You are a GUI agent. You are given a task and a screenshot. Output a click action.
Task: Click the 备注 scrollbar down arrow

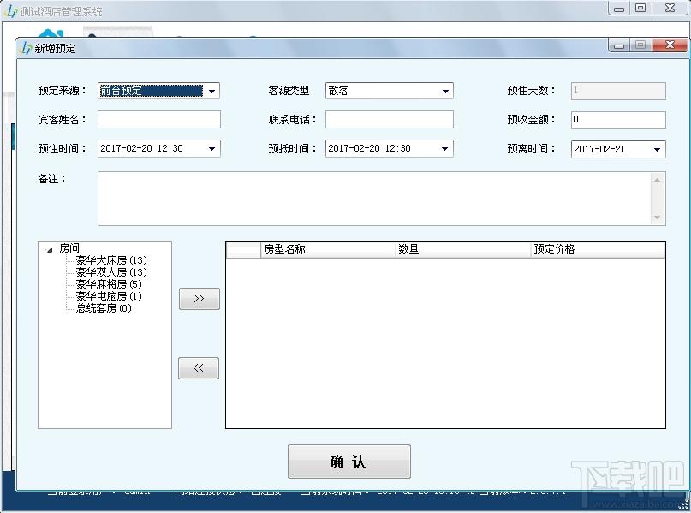pyautogui.click(x=657, y=218)
